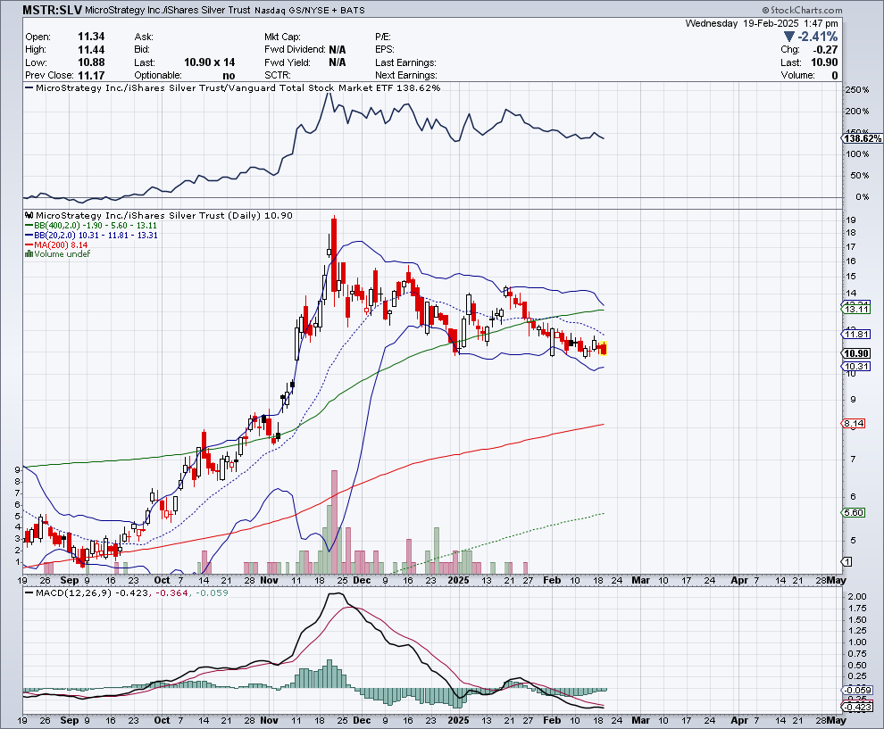
Task: Click the Low value 10.88
Action: [x=91, y=62]
